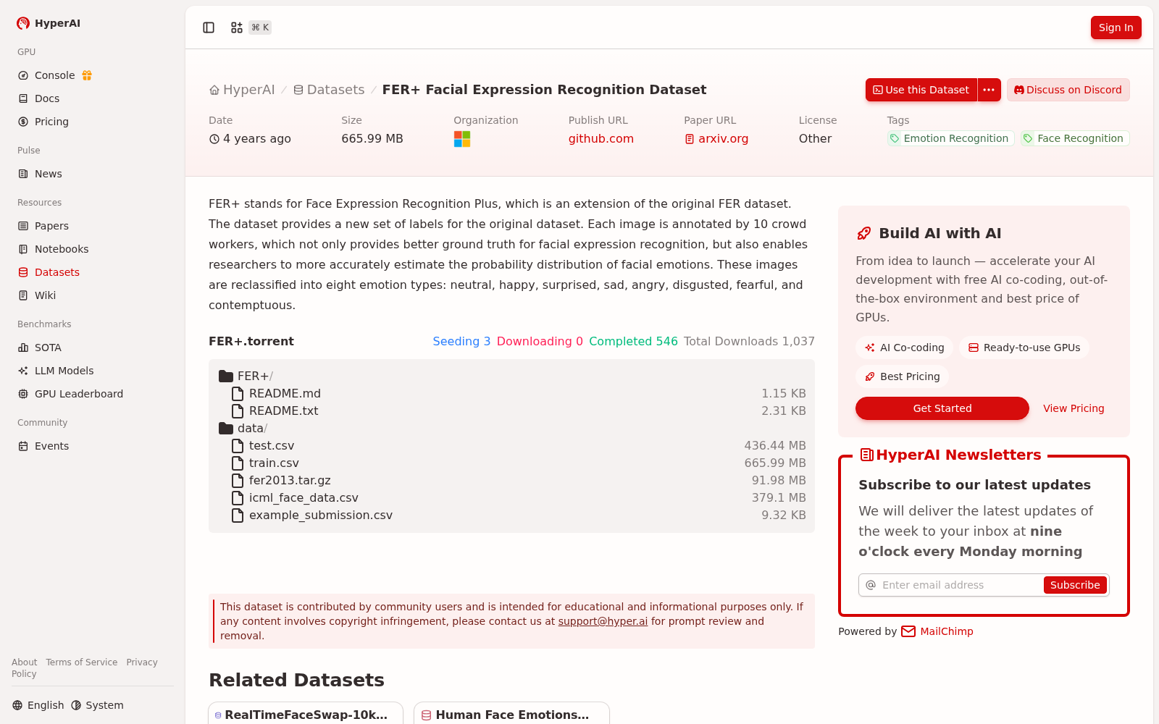The width and height of the screenshot is (1159, 724).
Task: Open SOTA benchmarks in the sidebar
Action: (x=48, y=348)
